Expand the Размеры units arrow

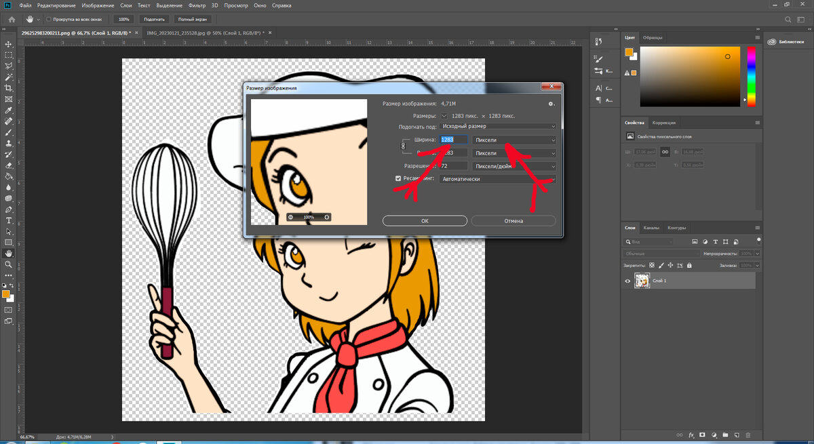tap(444, 116)
